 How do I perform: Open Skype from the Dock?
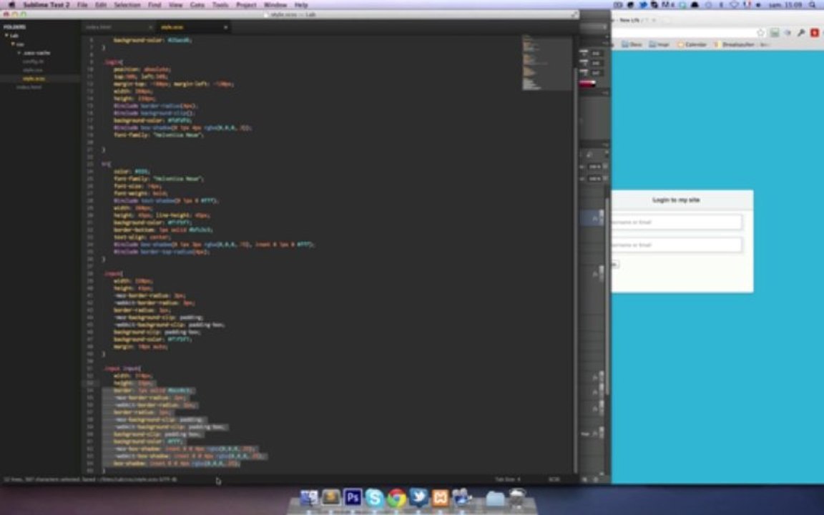pyautogui.click(x=375, y=497)
